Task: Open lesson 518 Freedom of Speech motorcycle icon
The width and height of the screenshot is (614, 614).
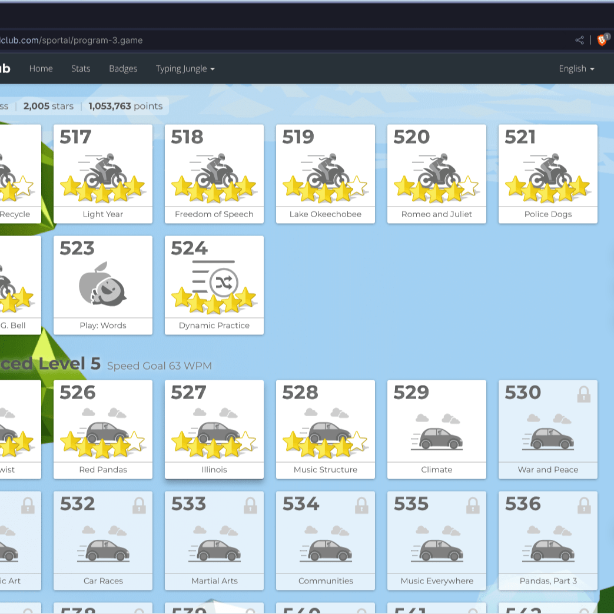Action: [x=214, y=170]
